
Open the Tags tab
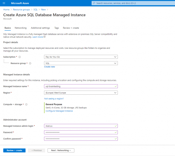[x=57, y=28]
